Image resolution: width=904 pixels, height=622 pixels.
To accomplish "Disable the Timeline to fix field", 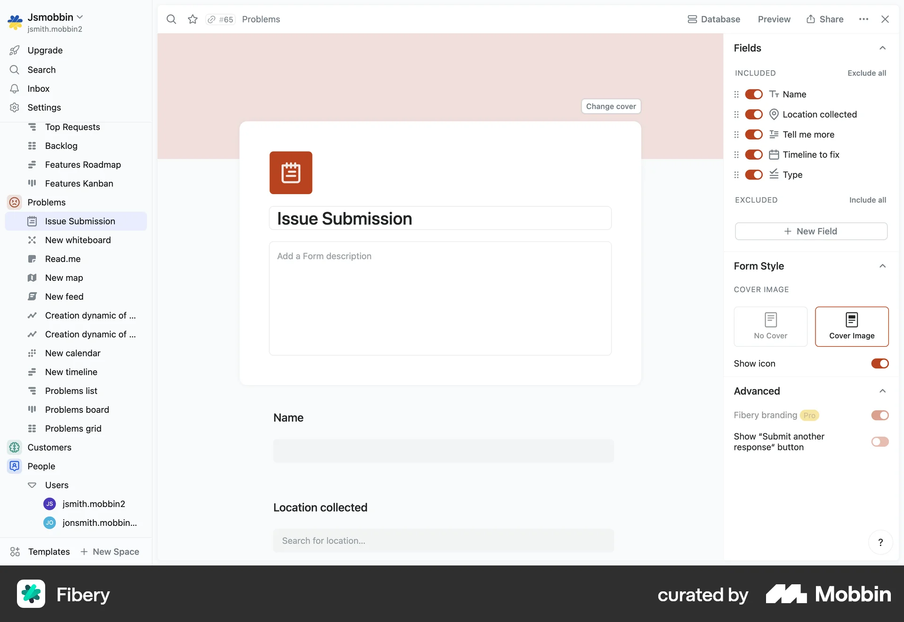I will (x=754, y=155).
